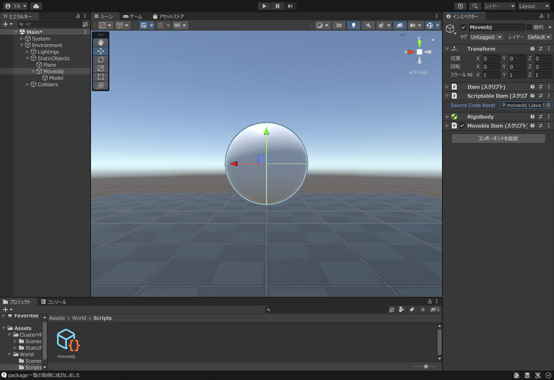Viewport: 554px width, 380px height.
Task: Click the cloud services icon
Action: (x=36, y=6)
